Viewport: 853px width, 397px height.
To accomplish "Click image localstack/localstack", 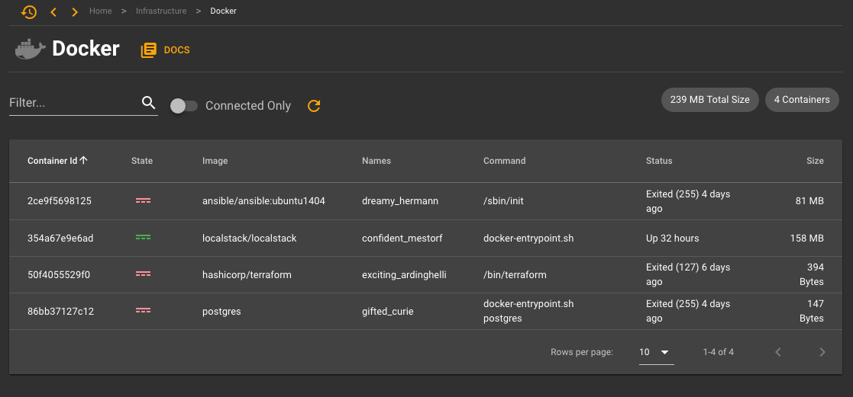I will (250, 238).
